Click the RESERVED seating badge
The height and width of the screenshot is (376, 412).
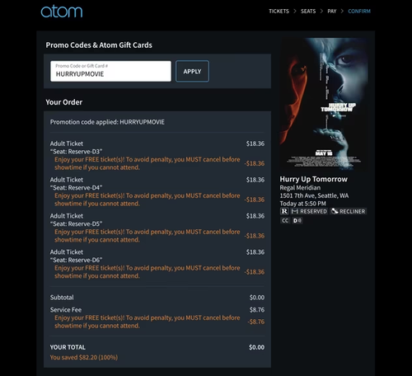pyautogui.click(x=309, y=211)
